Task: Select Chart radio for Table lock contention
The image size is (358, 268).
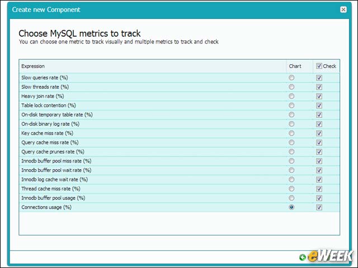Action: pos(291,106)
